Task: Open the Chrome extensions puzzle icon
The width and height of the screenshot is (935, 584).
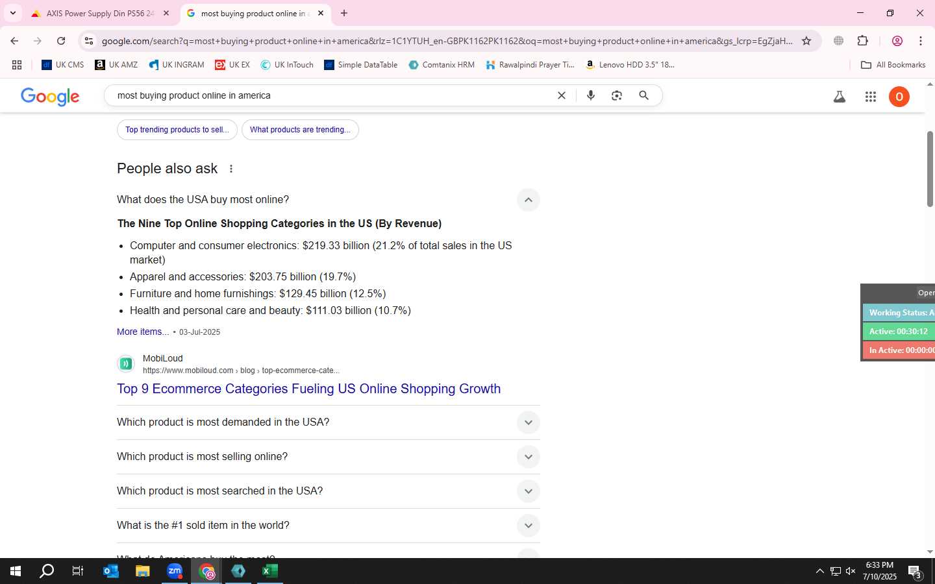Action: (x=862, y=41)
